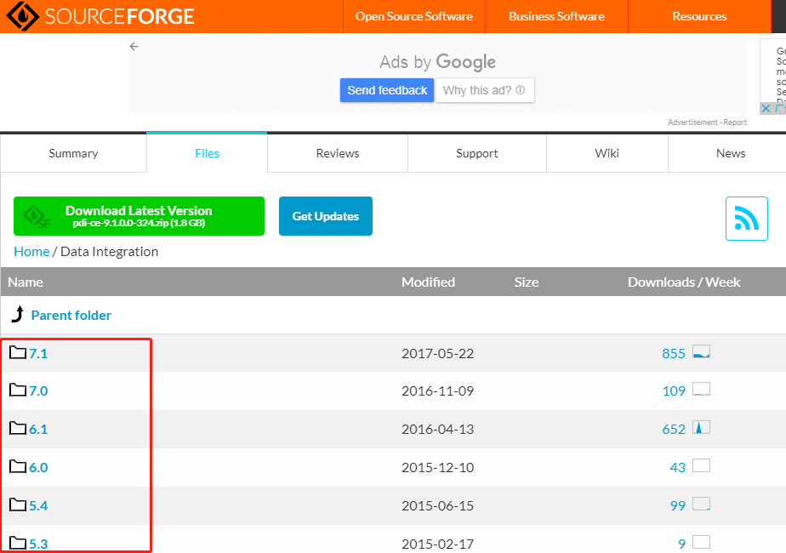The height and width of the screenshot is (553, 786).
Task: Open the Open Source Software menu
Action: click(x=414, y=16)
